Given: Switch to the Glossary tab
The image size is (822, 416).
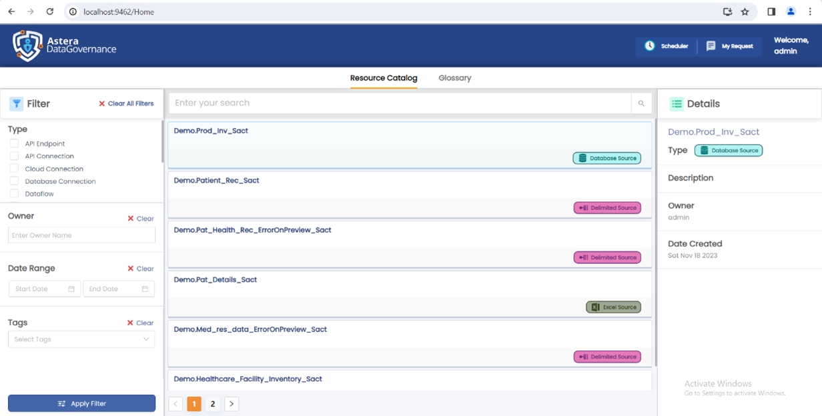Looking at the screenshot, I should point(454,78).
